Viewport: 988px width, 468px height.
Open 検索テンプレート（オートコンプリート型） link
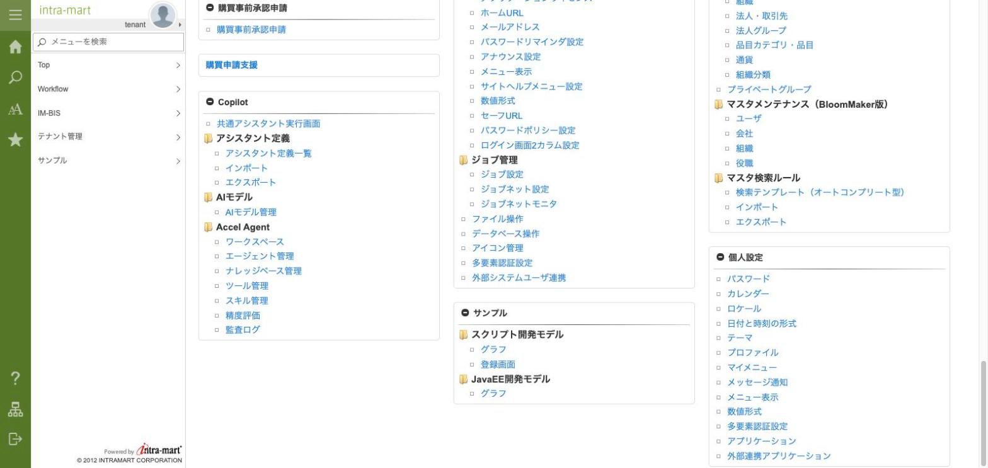pos(820,193)
